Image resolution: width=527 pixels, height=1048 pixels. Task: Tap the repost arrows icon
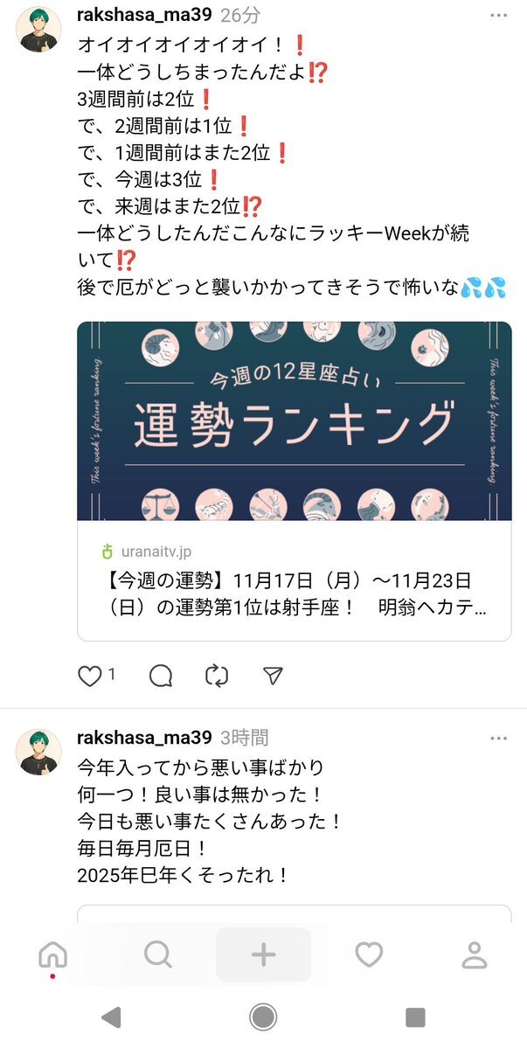(x=217, y=676)
